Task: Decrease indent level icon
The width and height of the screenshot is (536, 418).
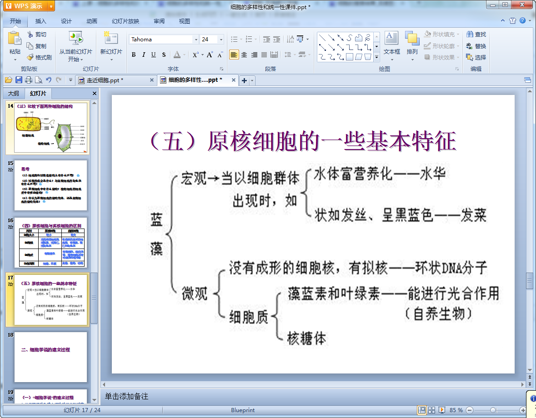Action: (266, 39)
